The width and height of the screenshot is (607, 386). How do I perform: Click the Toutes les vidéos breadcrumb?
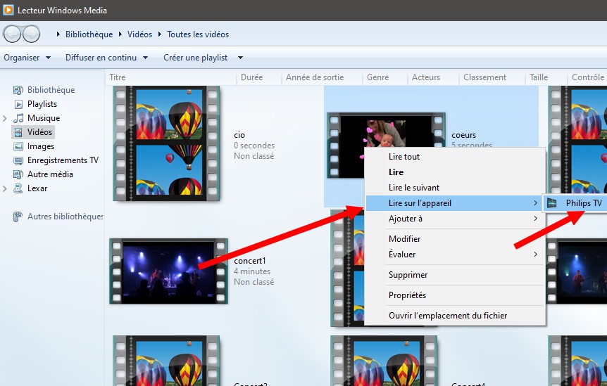point(198,34)
